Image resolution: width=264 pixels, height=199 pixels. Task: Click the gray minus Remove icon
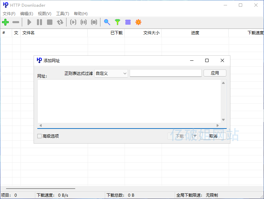coord(16,22)
